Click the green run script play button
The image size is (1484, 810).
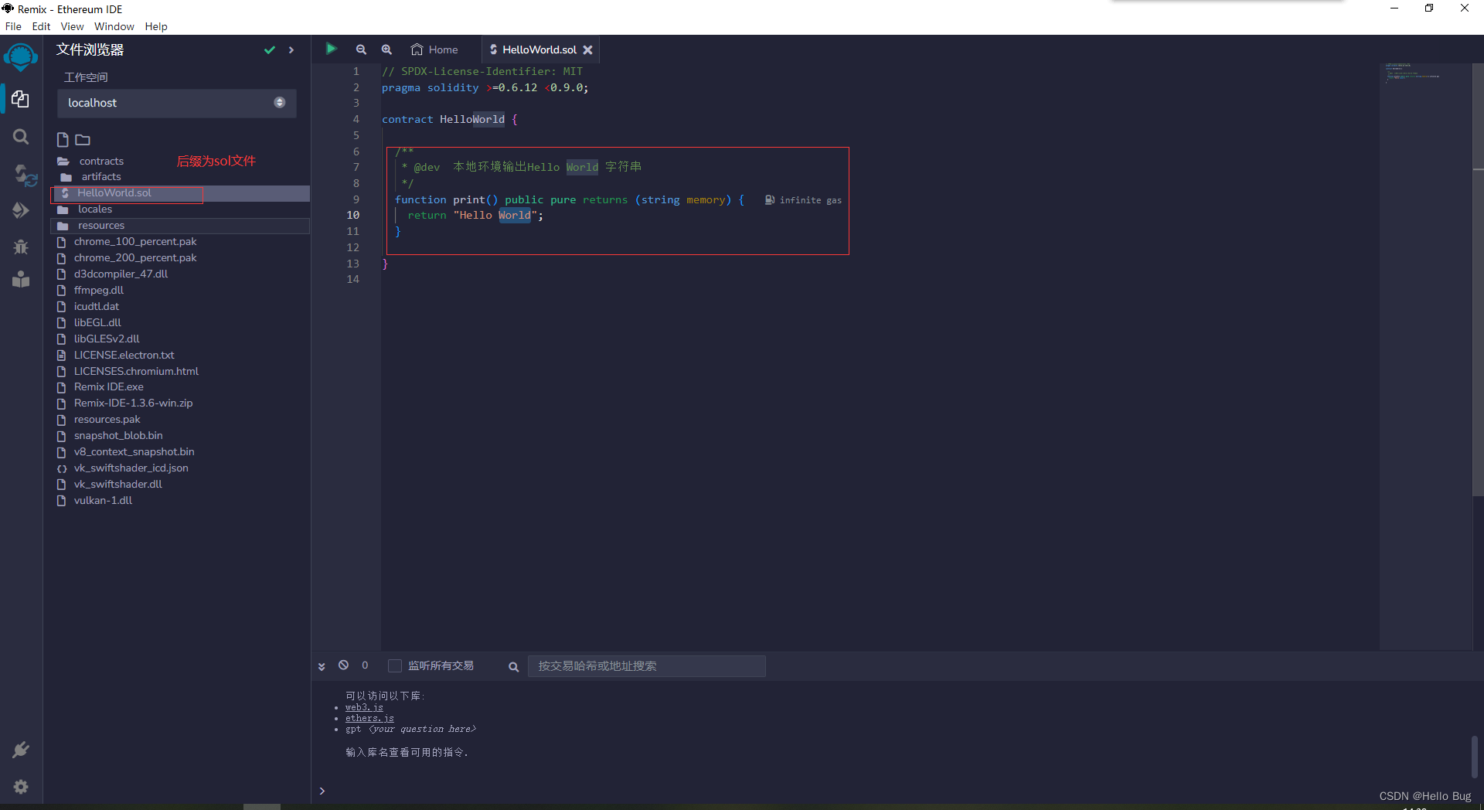point(331,49)
